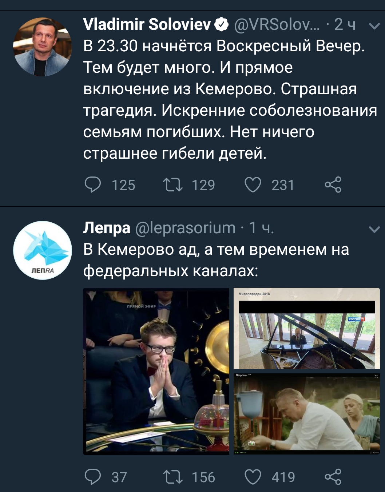Open the Лепра unicorn avatar
The image size is (385, 492).
(x=43, y=250)
